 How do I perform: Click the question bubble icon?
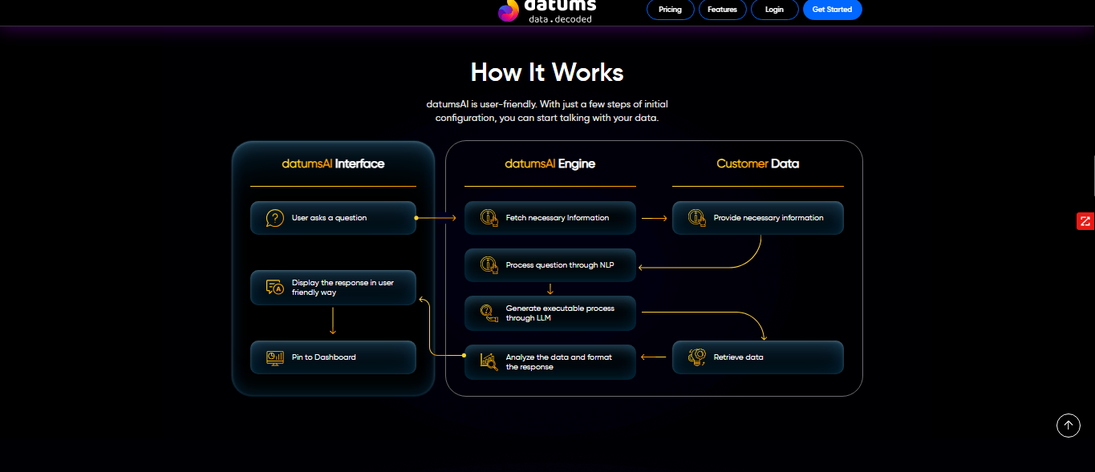pos(275,218)
